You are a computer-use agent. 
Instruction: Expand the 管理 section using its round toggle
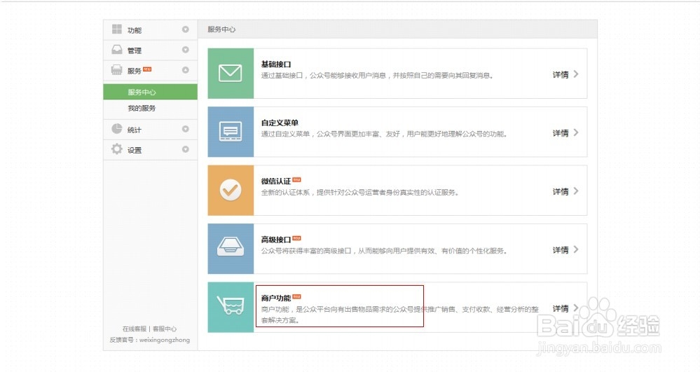(185, 50)
